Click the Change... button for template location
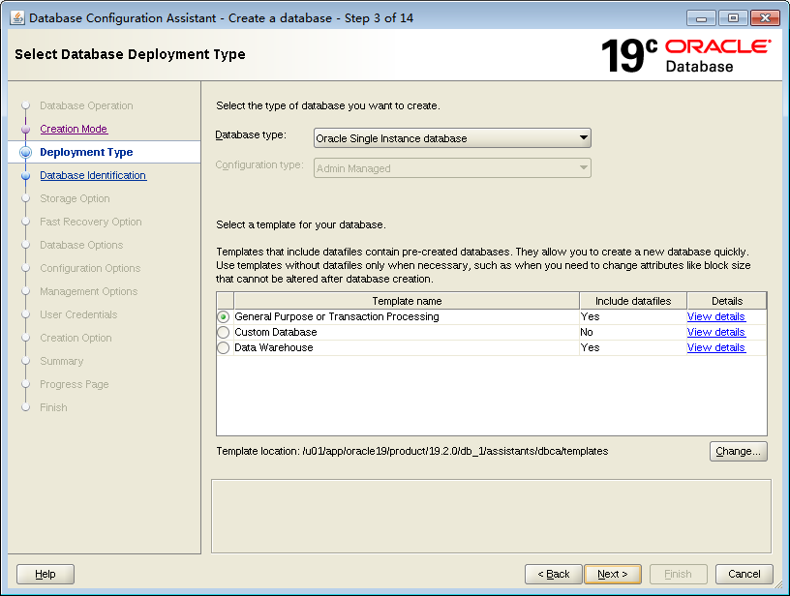The width and height of the screenshot is (790, 596). pyautogui.click(x=738, y=451)
